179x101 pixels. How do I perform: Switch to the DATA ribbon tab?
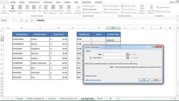click(x=58, y=2)
